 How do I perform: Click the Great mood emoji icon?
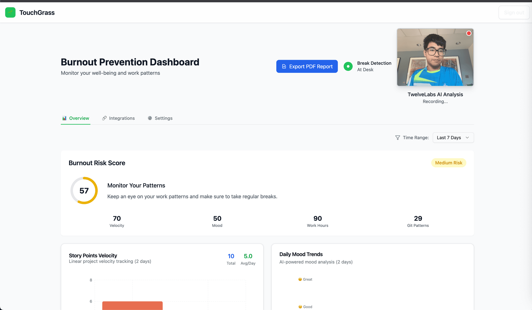[300, 279]
